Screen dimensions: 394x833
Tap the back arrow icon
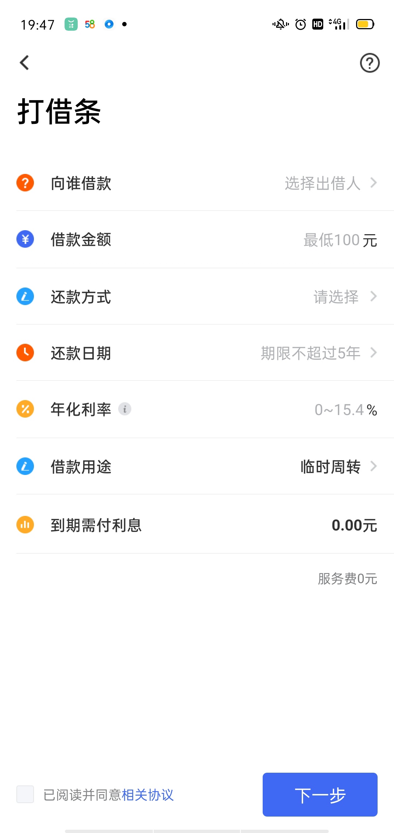point(24,62)
